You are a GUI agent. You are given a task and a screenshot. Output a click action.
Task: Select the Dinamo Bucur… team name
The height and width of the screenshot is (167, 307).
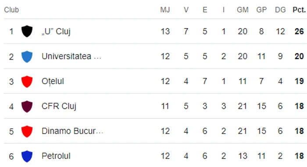pos(72,131)
